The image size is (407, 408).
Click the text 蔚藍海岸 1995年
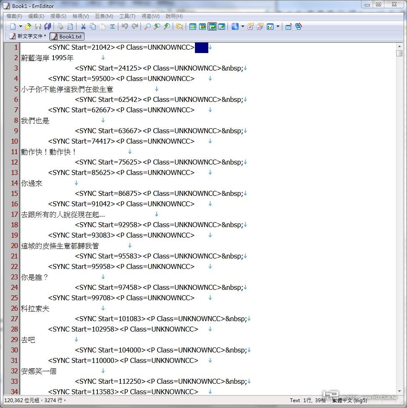47,58
